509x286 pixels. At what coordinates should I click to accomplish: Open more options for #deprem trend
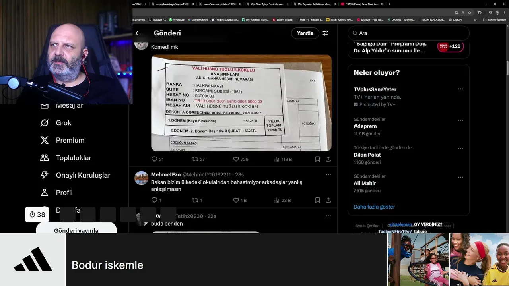(x=460, y=120)
